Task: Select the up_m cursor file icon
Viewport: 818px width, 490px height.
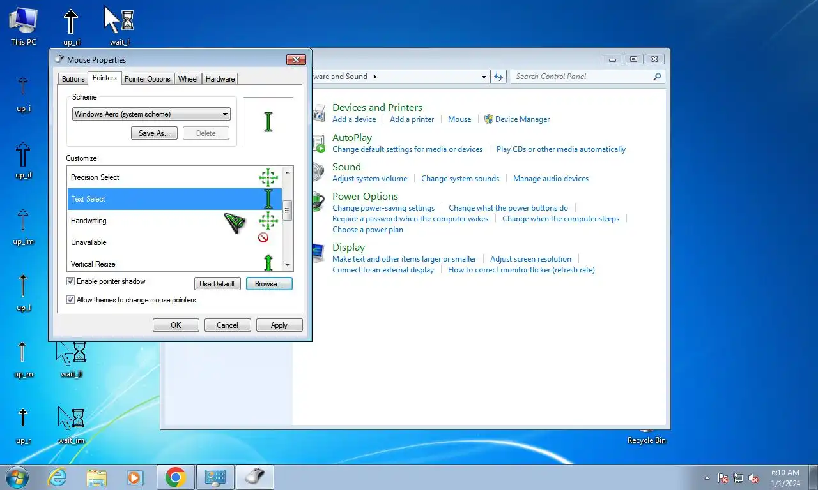Action: [x=23, y=359]
